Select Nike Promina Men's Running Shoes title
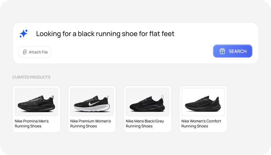The image size is (271, 155). click(x=32, y=124)
